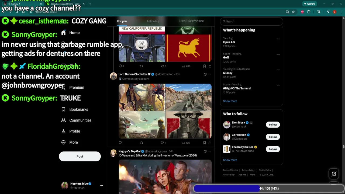Reply to Lord Dalton Clodfelter's post
The width and height of the screenshot is (345, 194).
point(120,143)
